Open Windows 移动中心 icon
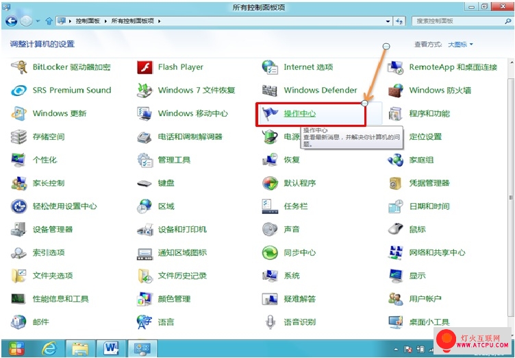This screenshot has height=358, width=515. click(145, 114)
